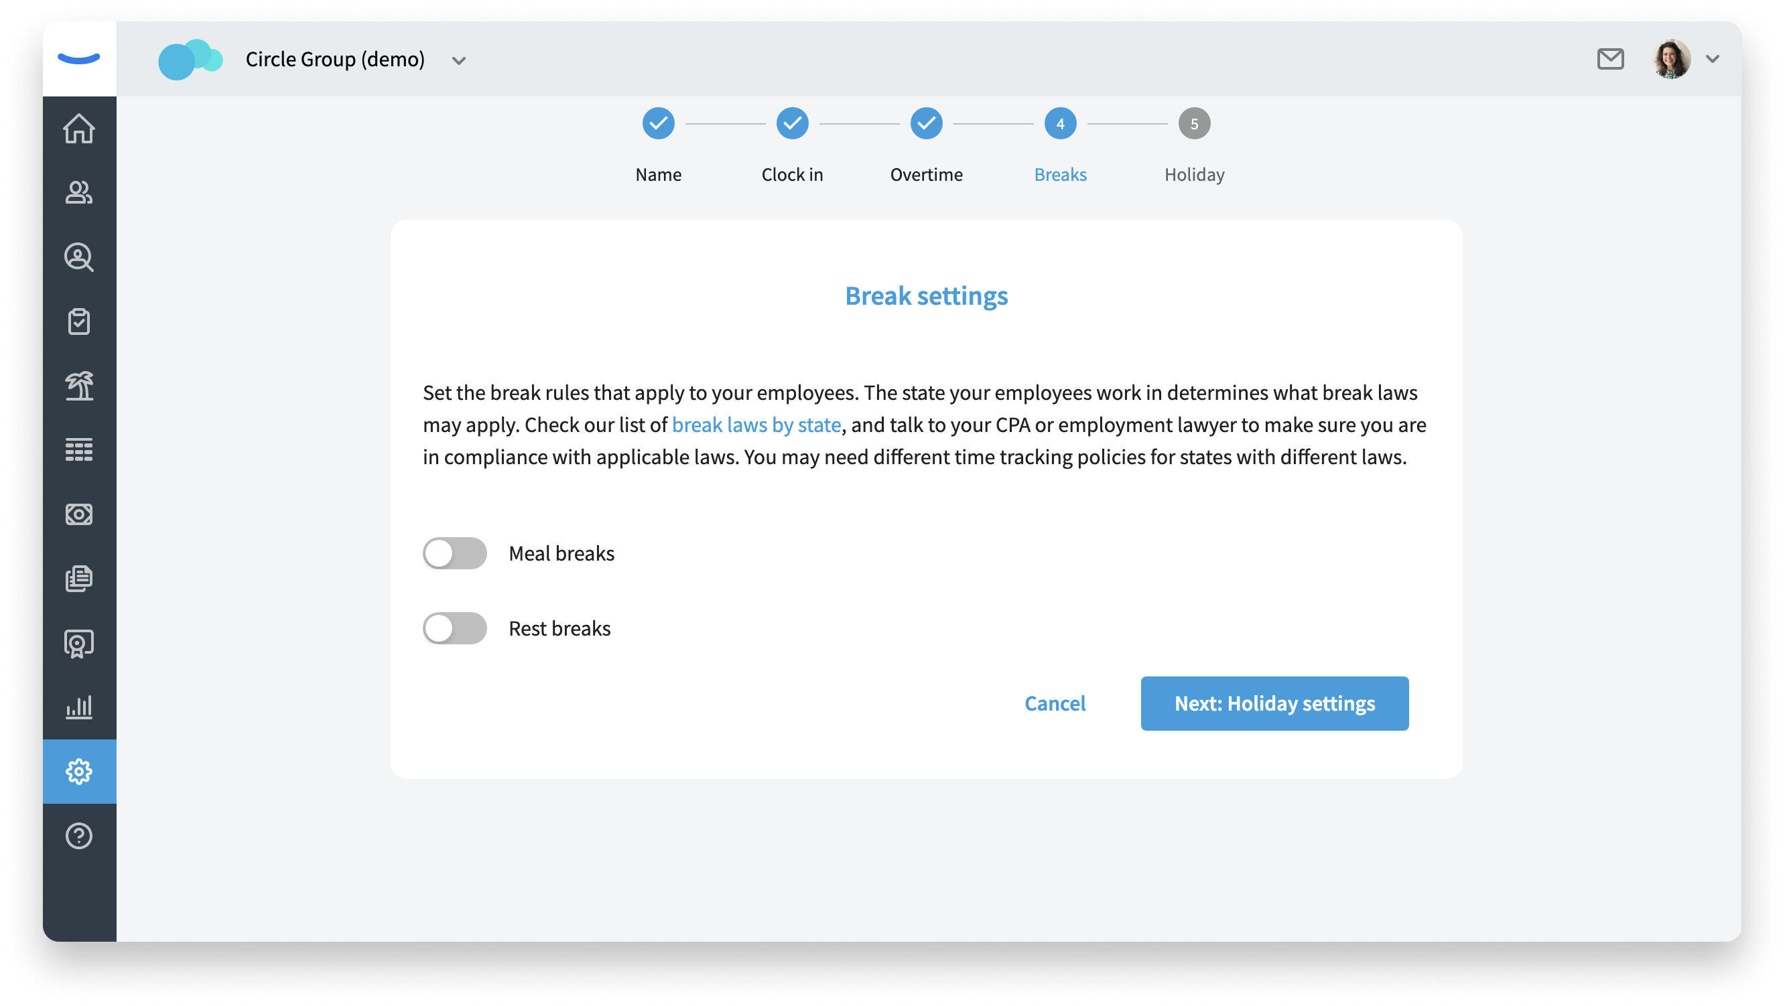Go to completed Name step circle

(658, 123)
